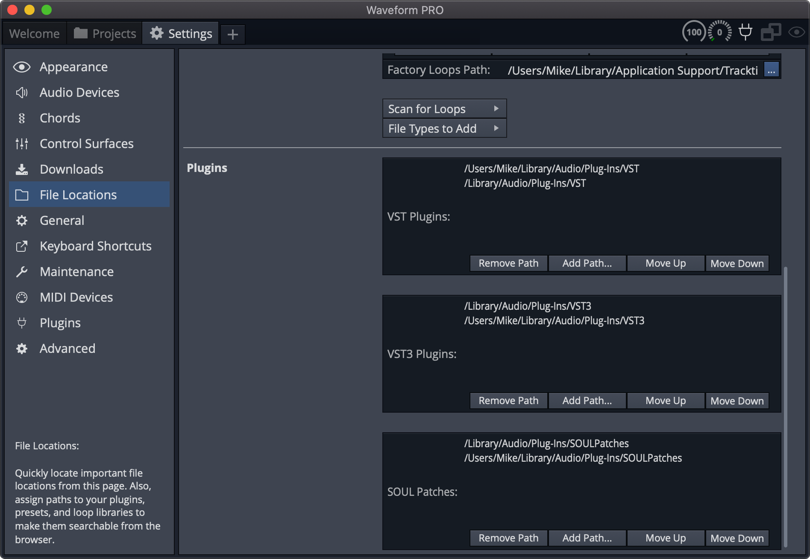Click the plug icon in top toolbar

click(x=745, y=32)
